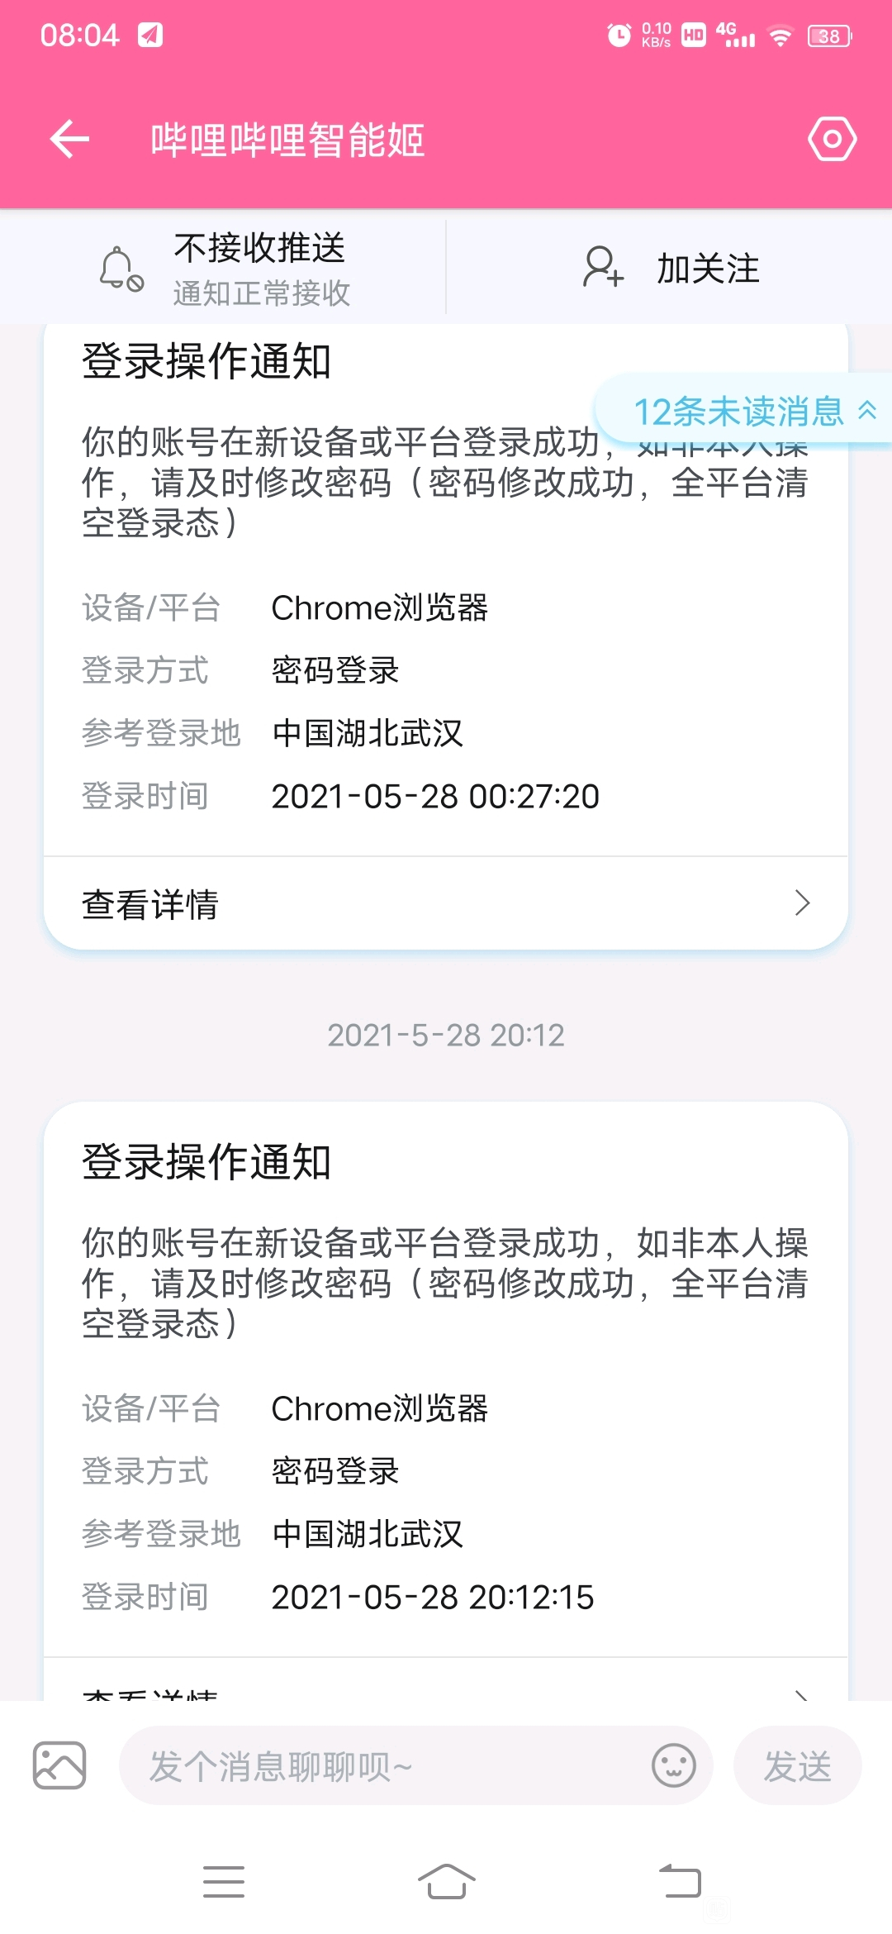Image resolution: width=892 pixels, height=1934 pixels.
Task: Open image picker icon beside message box
Action: (x=59, y=1765)
